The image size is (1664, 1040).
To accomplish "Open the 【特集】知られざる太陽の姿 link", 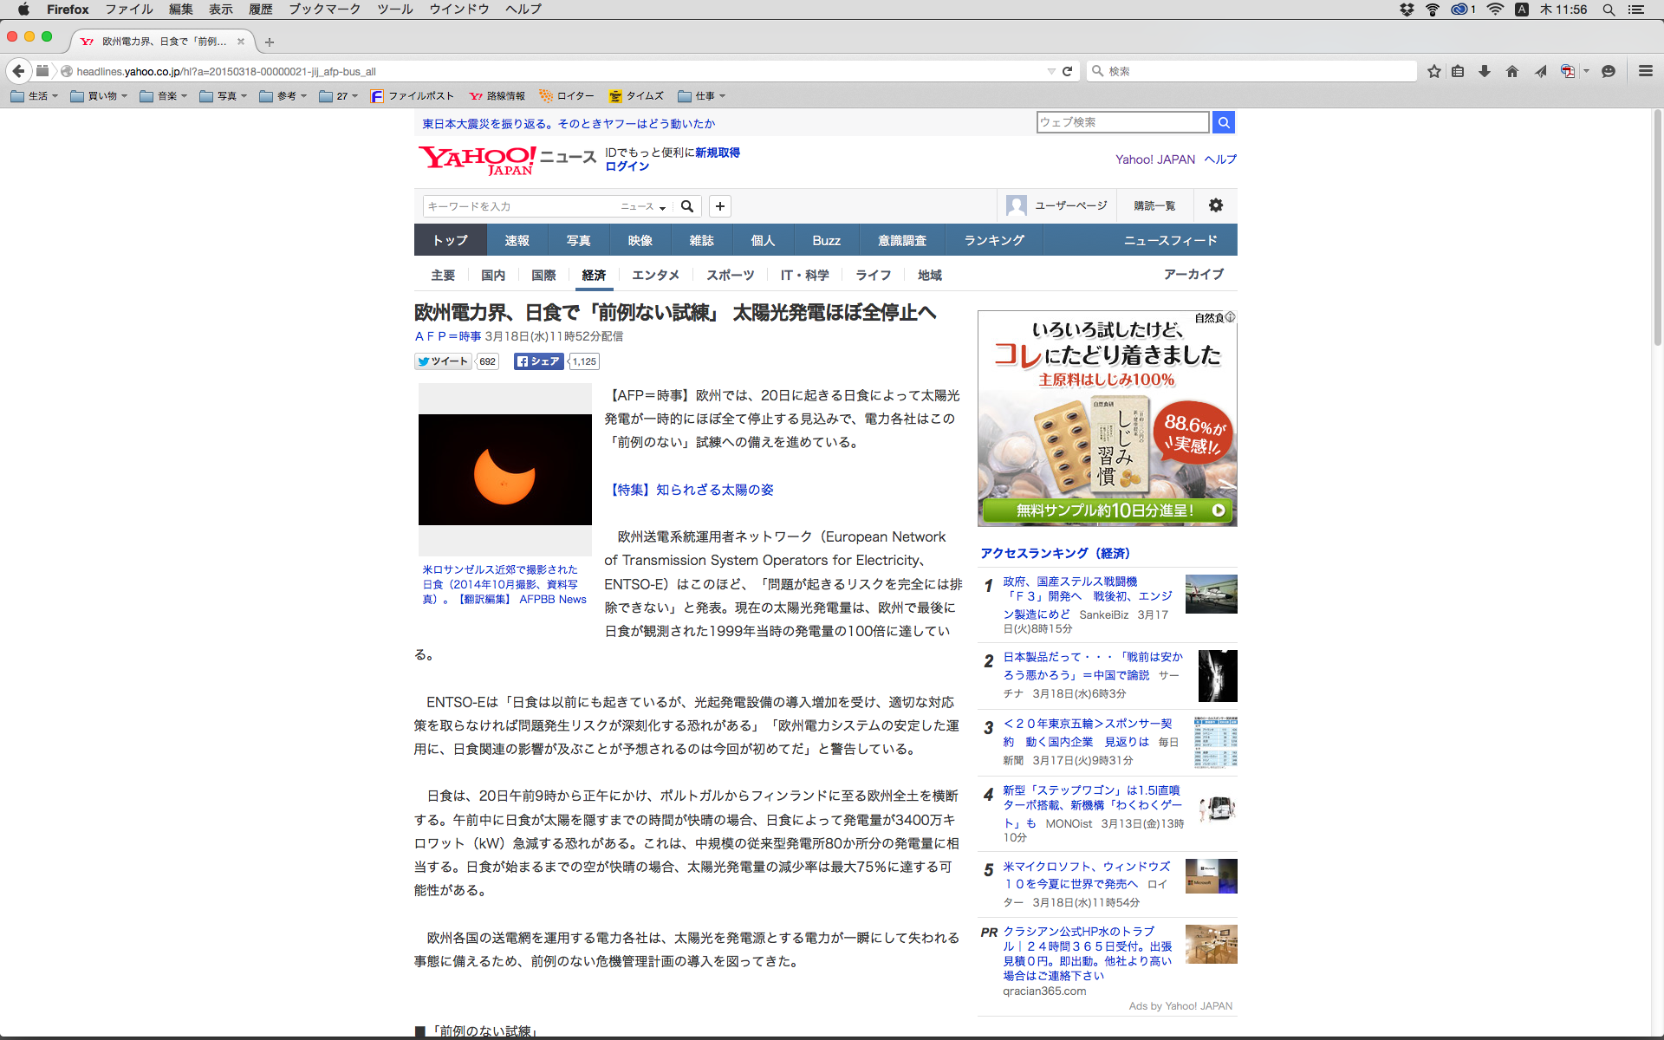I will pos(692,490).
